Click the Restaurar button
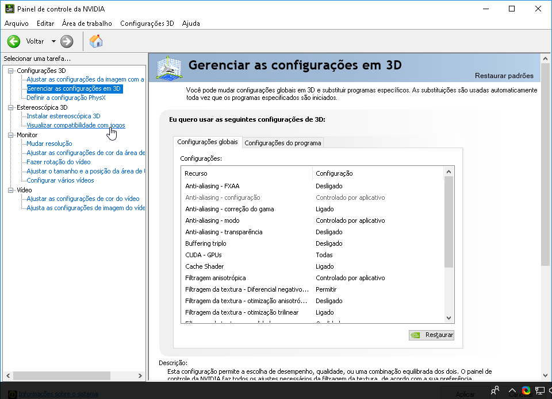Viewport: 552px width, 399px height. click(x=431, y=335)
